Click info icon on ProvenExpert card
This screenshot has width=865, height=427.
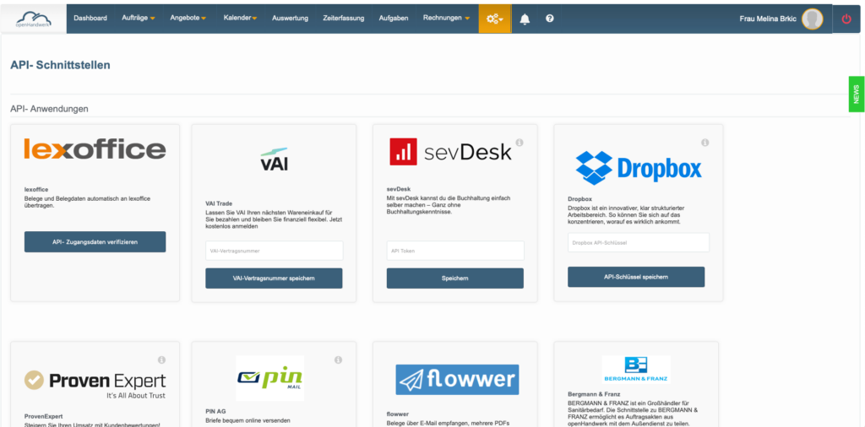161,359
